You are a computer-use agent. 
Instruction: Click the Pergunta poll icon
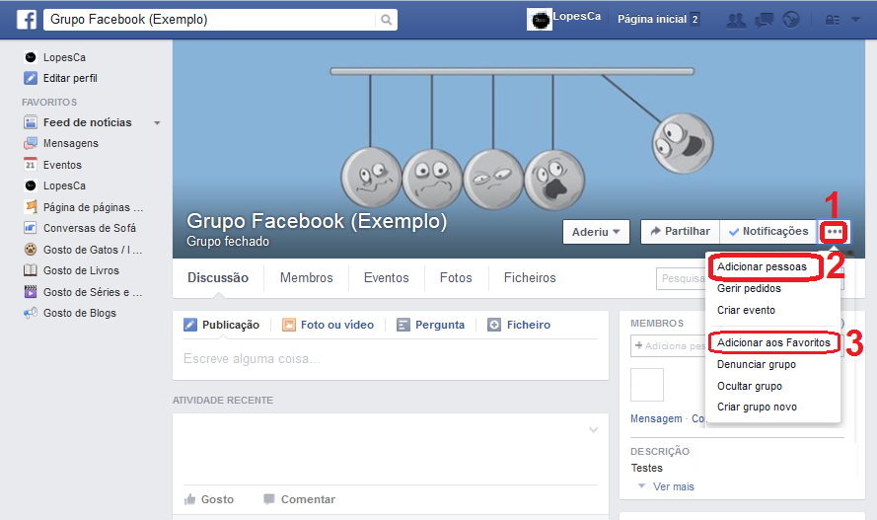coord(403,325)
